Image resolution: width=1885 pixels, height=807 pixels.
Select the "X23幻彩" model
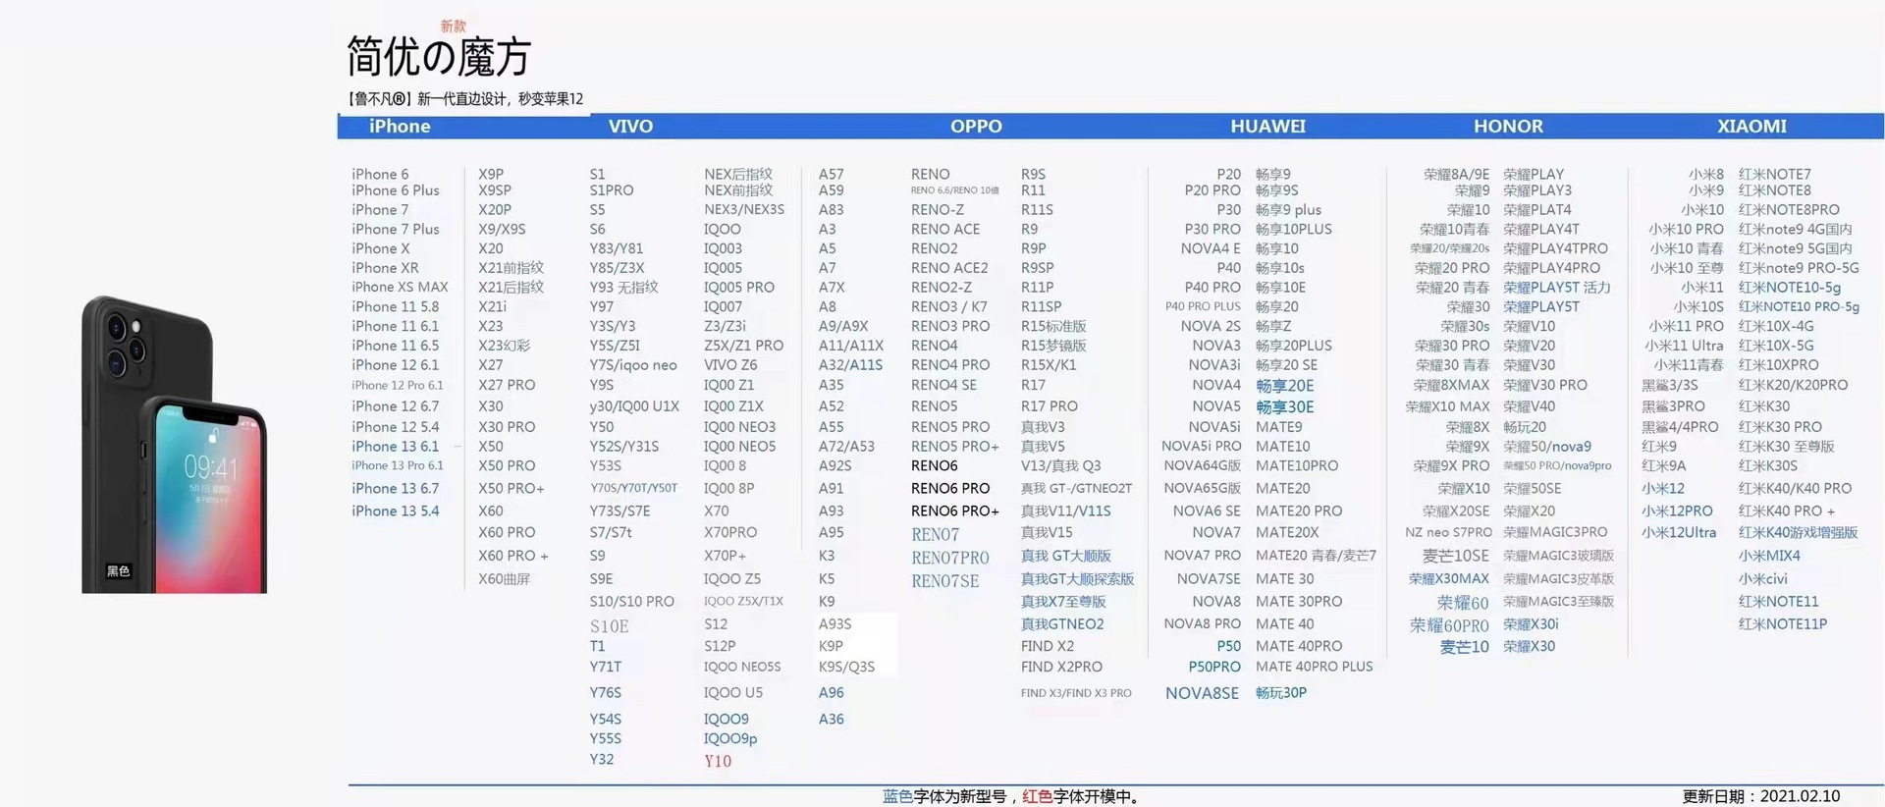pyautogui.click(x=504, y=346)
